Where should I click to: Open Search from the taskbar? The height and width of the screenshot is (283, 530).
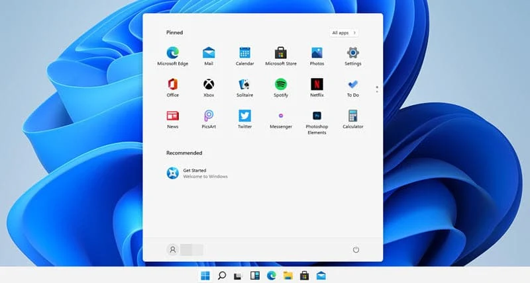[222, 276]
